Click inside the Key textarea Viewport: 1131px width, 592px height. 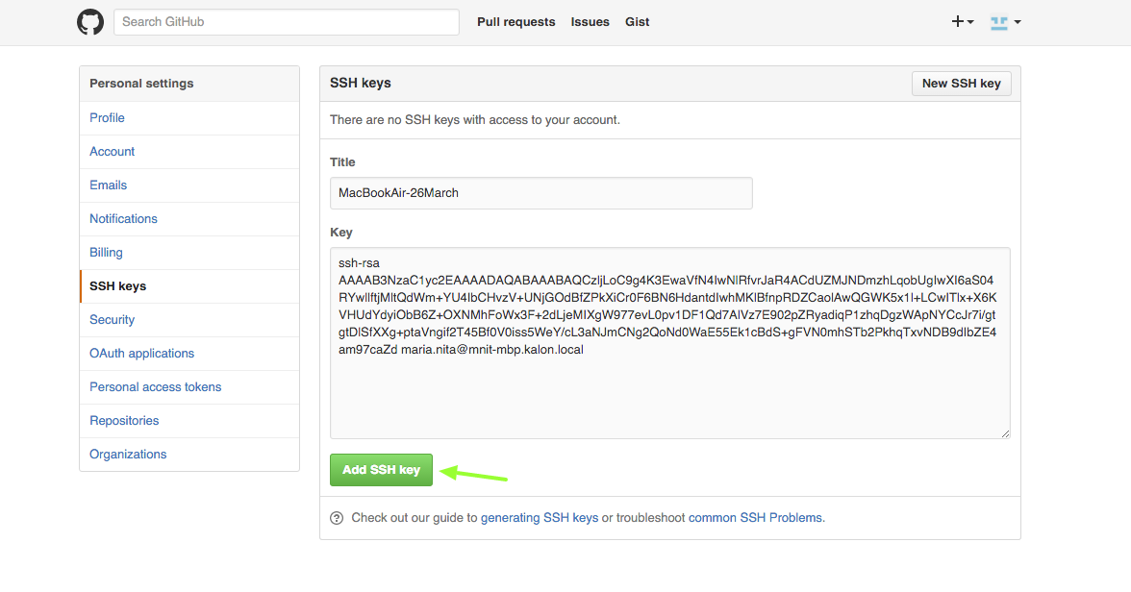(x=670, y=343)
